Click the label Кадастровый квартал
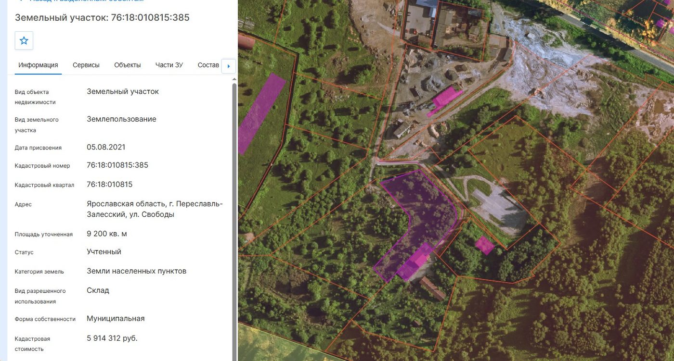 pos(44,185)
